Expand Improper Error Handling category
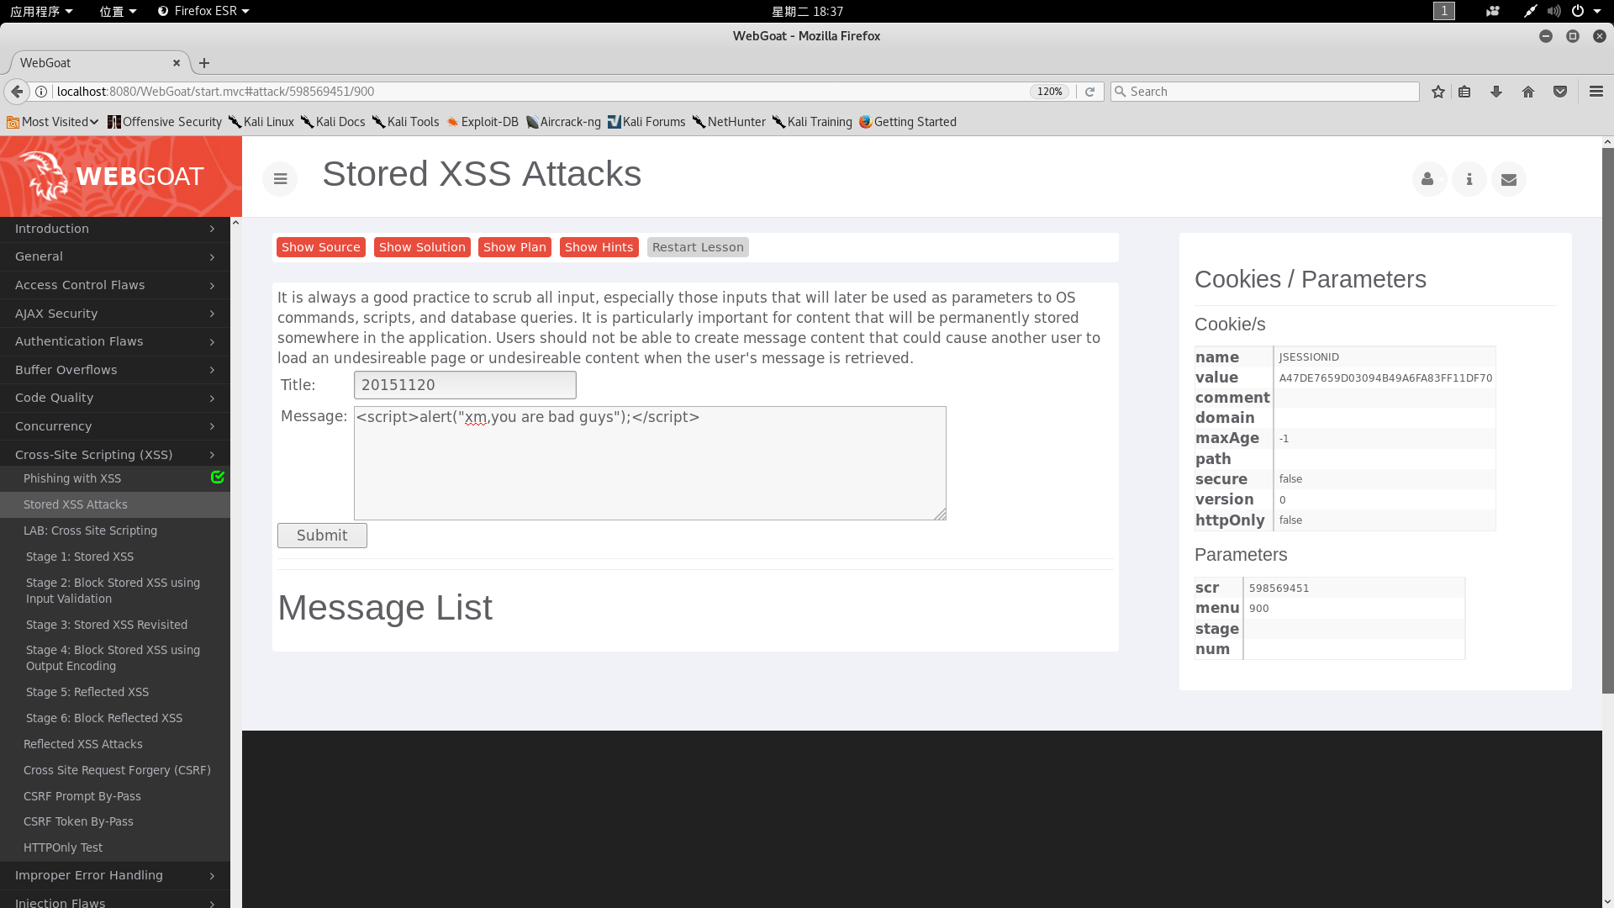 tap(115, 875)
